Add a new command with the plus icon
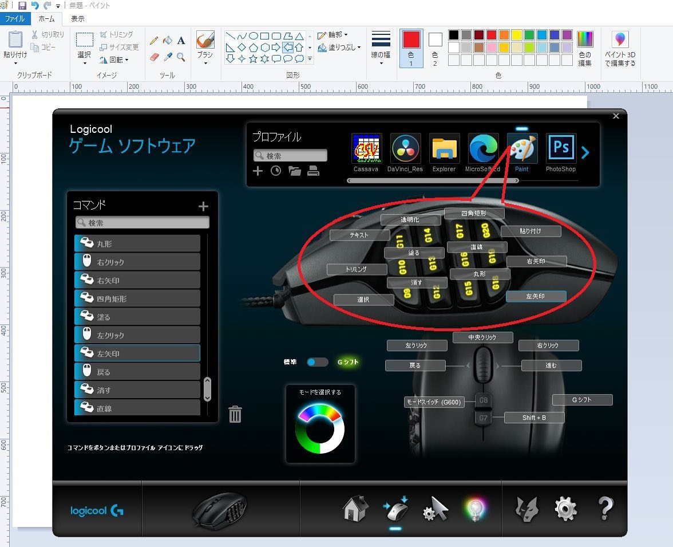673x547 pixels. click(x=204, y=207)
